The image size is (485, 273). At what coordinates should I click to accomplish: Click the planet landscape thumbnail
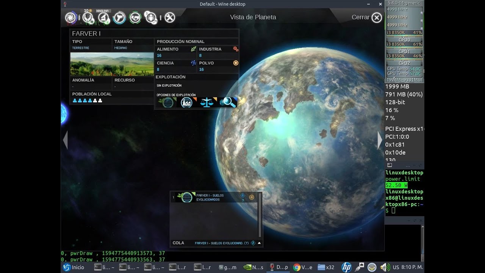[x=112, y=64]
